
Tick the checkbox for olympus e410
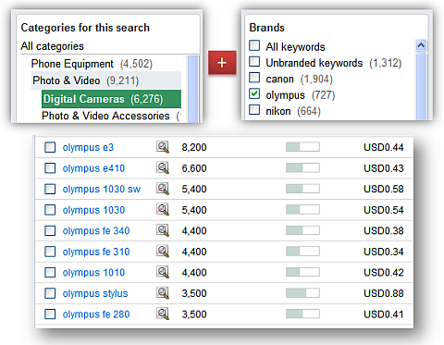point(50,168)
